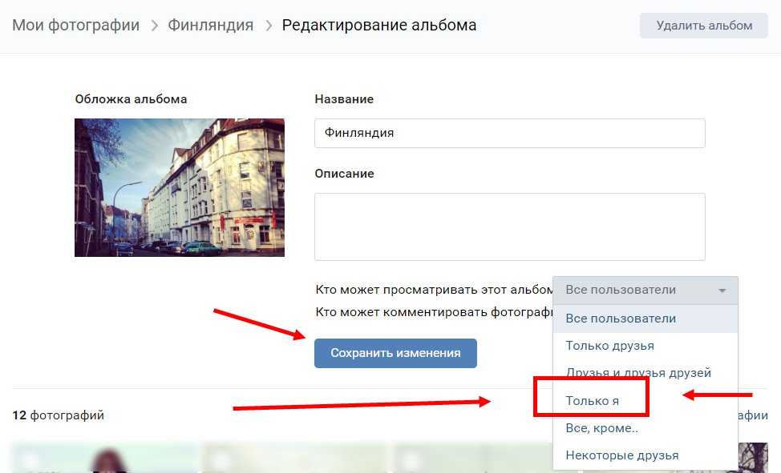The width and height of the screenshot is (781, 473).
Task: Click the Обложка альбома heading
Action: (131, 99)
